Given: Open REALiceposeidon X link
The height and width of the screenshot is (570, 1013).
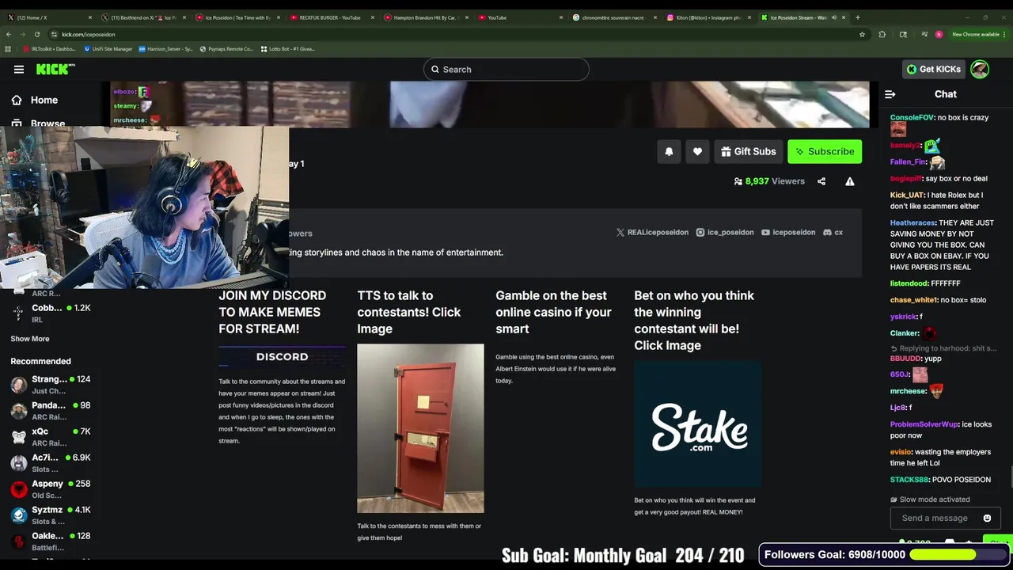Looking at the screenshot, I should tap(652, 233).
